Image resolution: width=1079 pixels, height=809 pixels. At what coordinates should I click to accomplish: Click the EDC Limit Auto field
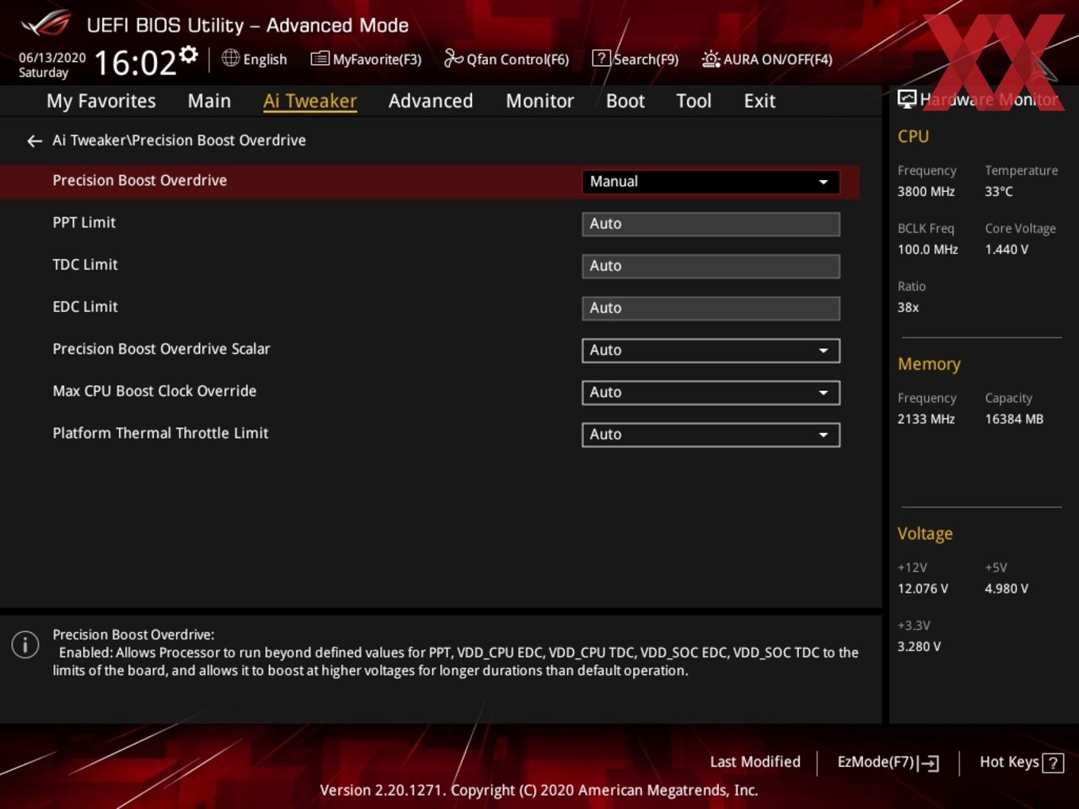711,309
